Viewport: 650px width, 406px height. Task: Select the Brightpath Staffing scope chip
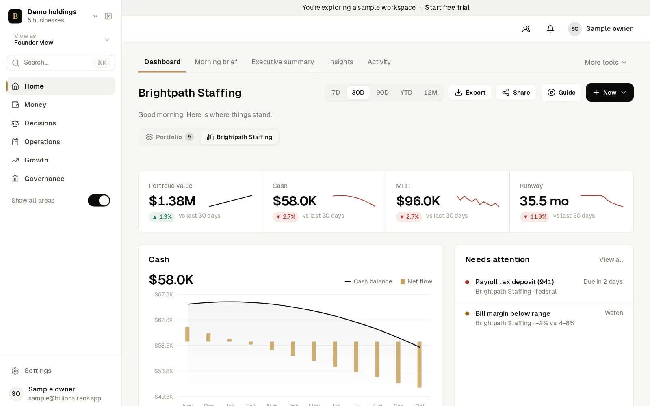click(x=240, y=137)
